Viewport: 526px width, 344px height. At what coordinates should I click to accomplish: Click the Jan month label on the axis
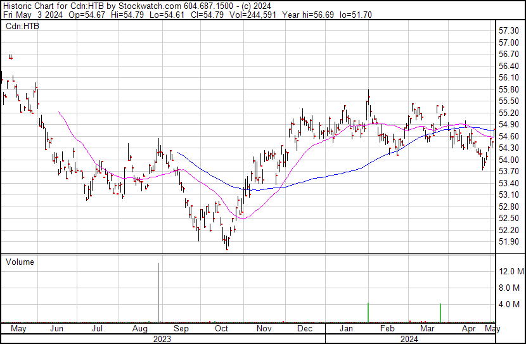point(346,329)
